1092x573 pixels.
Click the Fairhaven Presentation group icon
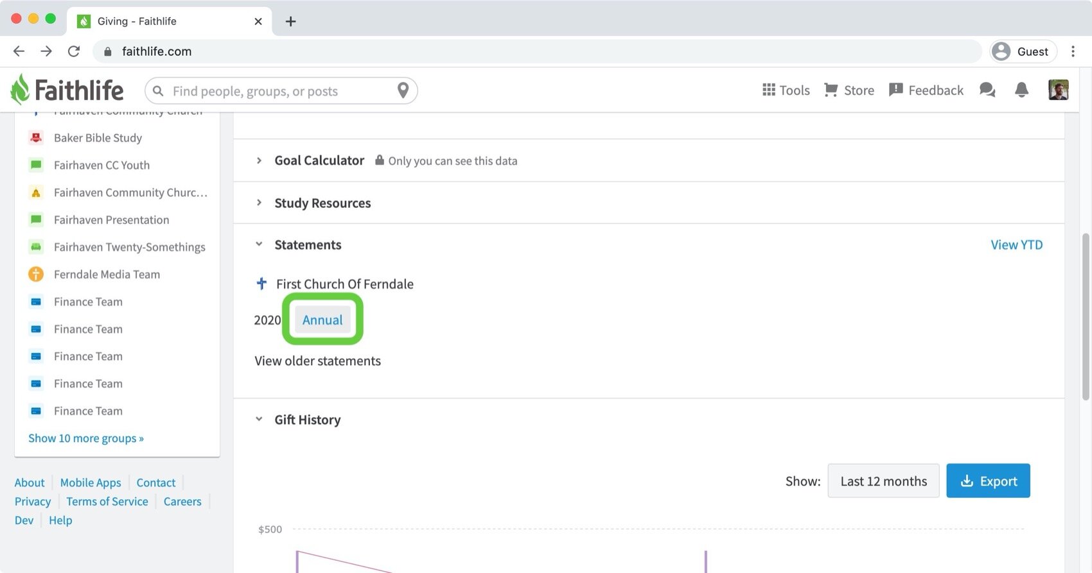coord(36,219)
